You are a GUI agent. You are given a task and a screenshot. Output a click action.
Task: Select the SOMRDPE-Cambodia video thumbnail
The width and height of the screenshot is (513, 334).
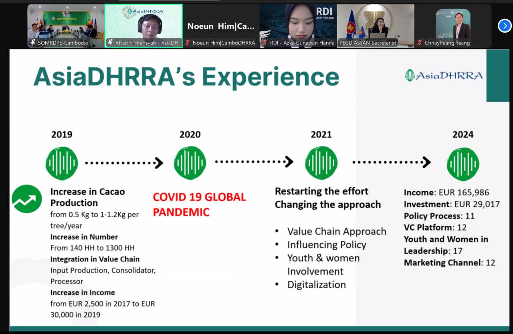(x=66, y=26)
